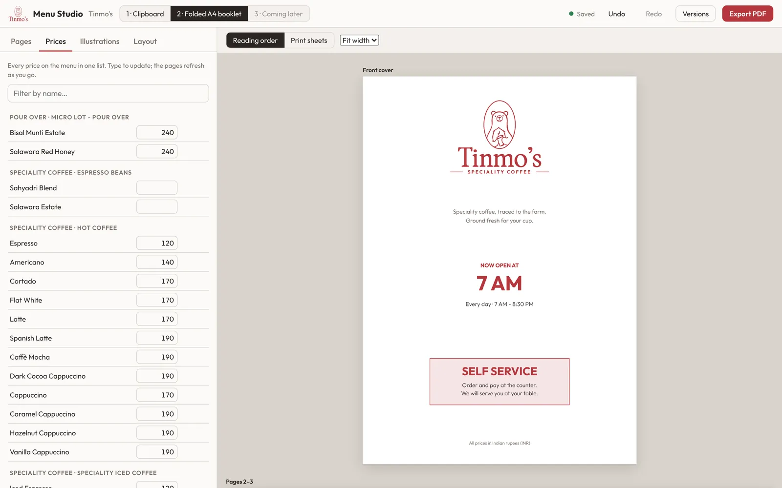
Task: Click the 'Pages 2–3' label
Action: pos(239,482)
